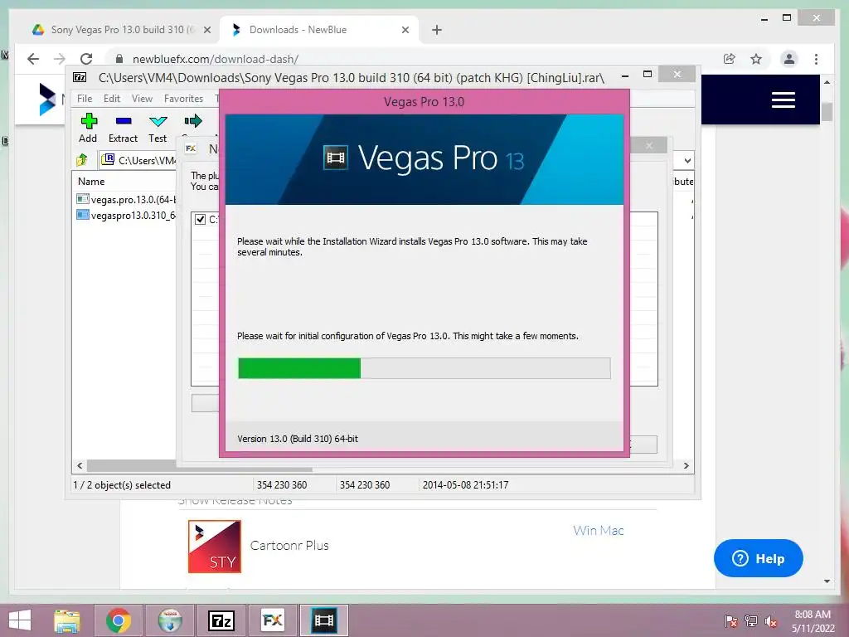This screenshot has height=637, width=849.
Task: Click the Cartoonr Plus product name
Action: click(289, 545)
